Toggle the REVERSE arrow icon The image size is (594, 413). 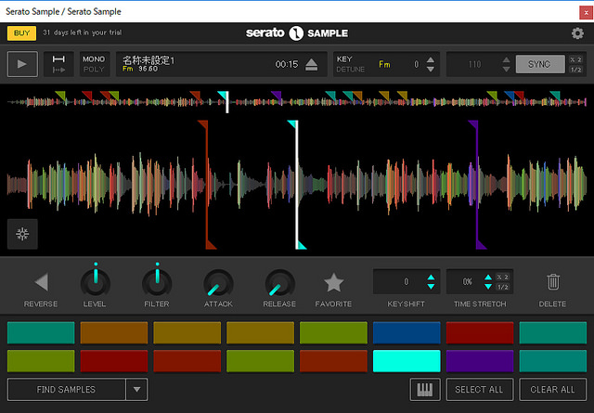[41, 282]
